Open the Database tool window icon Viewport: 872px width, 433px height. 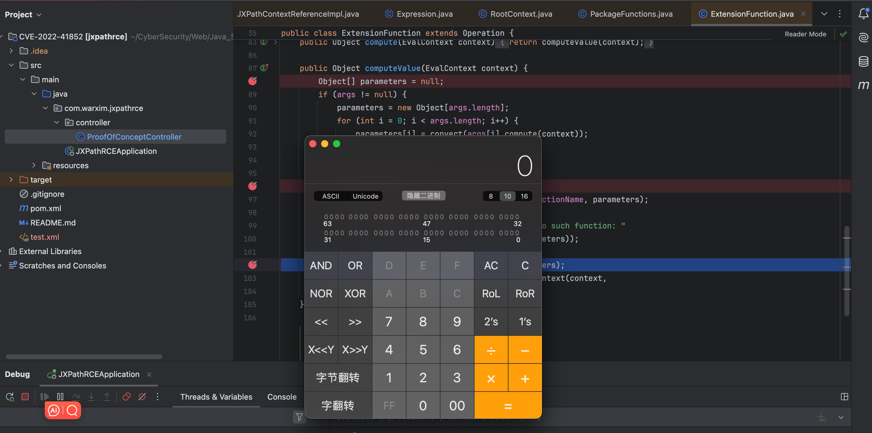coord(863,61)
